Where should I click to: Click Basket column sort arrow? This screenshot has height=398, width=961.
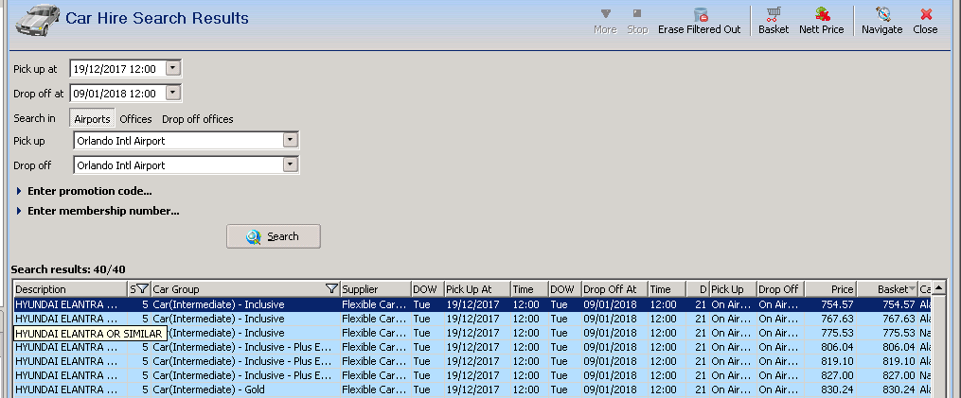pyautogui.click(x=912, y=289)
